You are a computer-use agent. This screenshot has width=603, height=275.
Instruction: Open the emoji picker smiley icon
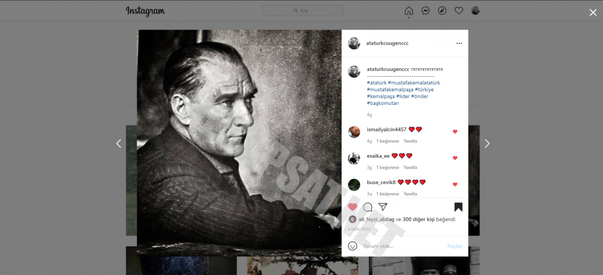pyautogui.click(x=353, y=246)
